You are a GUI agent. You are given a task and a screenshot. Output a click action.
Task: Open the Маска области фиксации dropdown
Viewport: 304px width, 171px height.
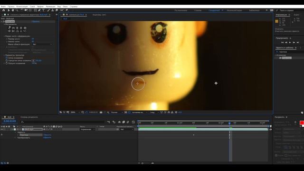coord(42,44)
